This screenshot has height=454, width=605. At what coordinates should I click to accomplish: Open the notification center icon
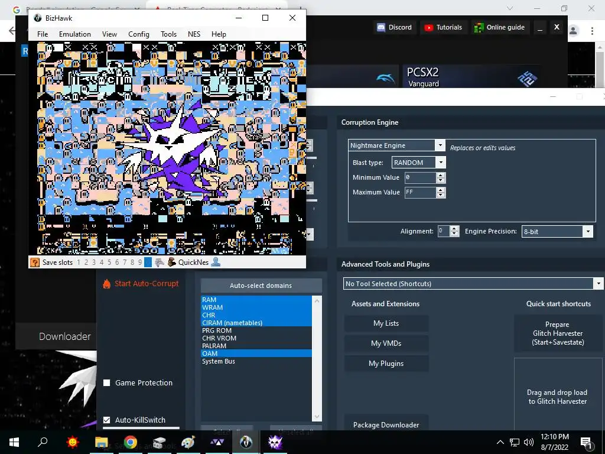[586, 442]
